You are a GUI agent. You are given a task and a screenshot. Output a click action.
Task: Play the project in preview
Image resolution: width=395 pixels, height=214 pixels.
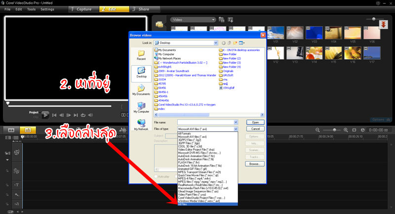point(45,115)
